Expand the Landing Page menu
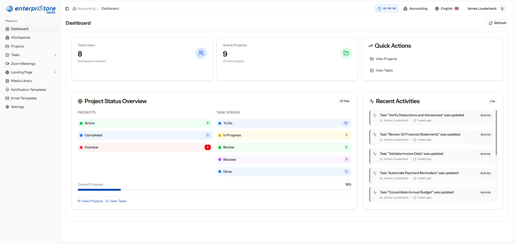This screenshot has height=244, width=515. point(55,72)
